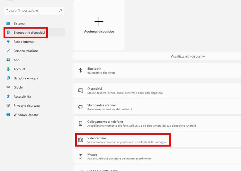Click the Sistema monitor icon
The width and height of the screenshot is (241, 171).
coord(8,23)
